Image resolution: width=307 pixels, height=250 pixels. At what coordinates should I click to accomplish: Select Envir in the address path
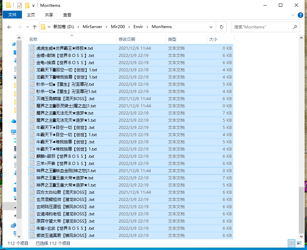(x=138, y=27)
